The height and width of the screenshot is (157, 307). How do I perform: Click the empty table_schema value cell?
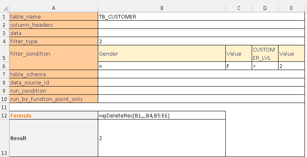coord(201,74)
